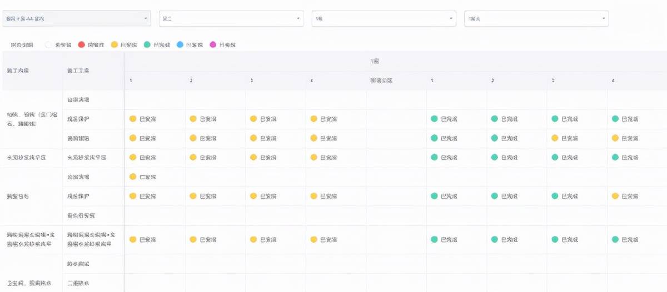Click the empty cell in first row under left column 1
The width and height of the screenshot is (667, 292).
pyautogui.click(x=155, y=100)
